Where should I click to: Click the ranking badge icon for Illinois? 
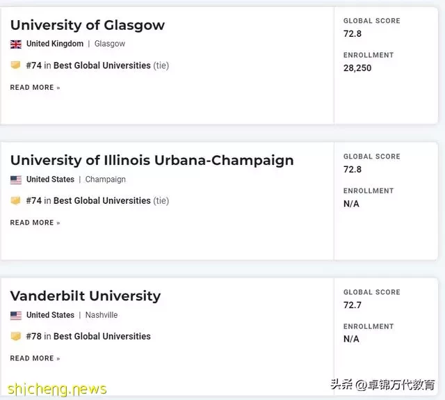coord(15,201)
